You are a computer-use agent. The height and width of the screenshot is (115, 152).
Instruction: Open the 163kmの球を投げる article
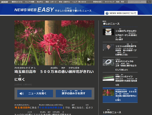click(x=126, y=50)
